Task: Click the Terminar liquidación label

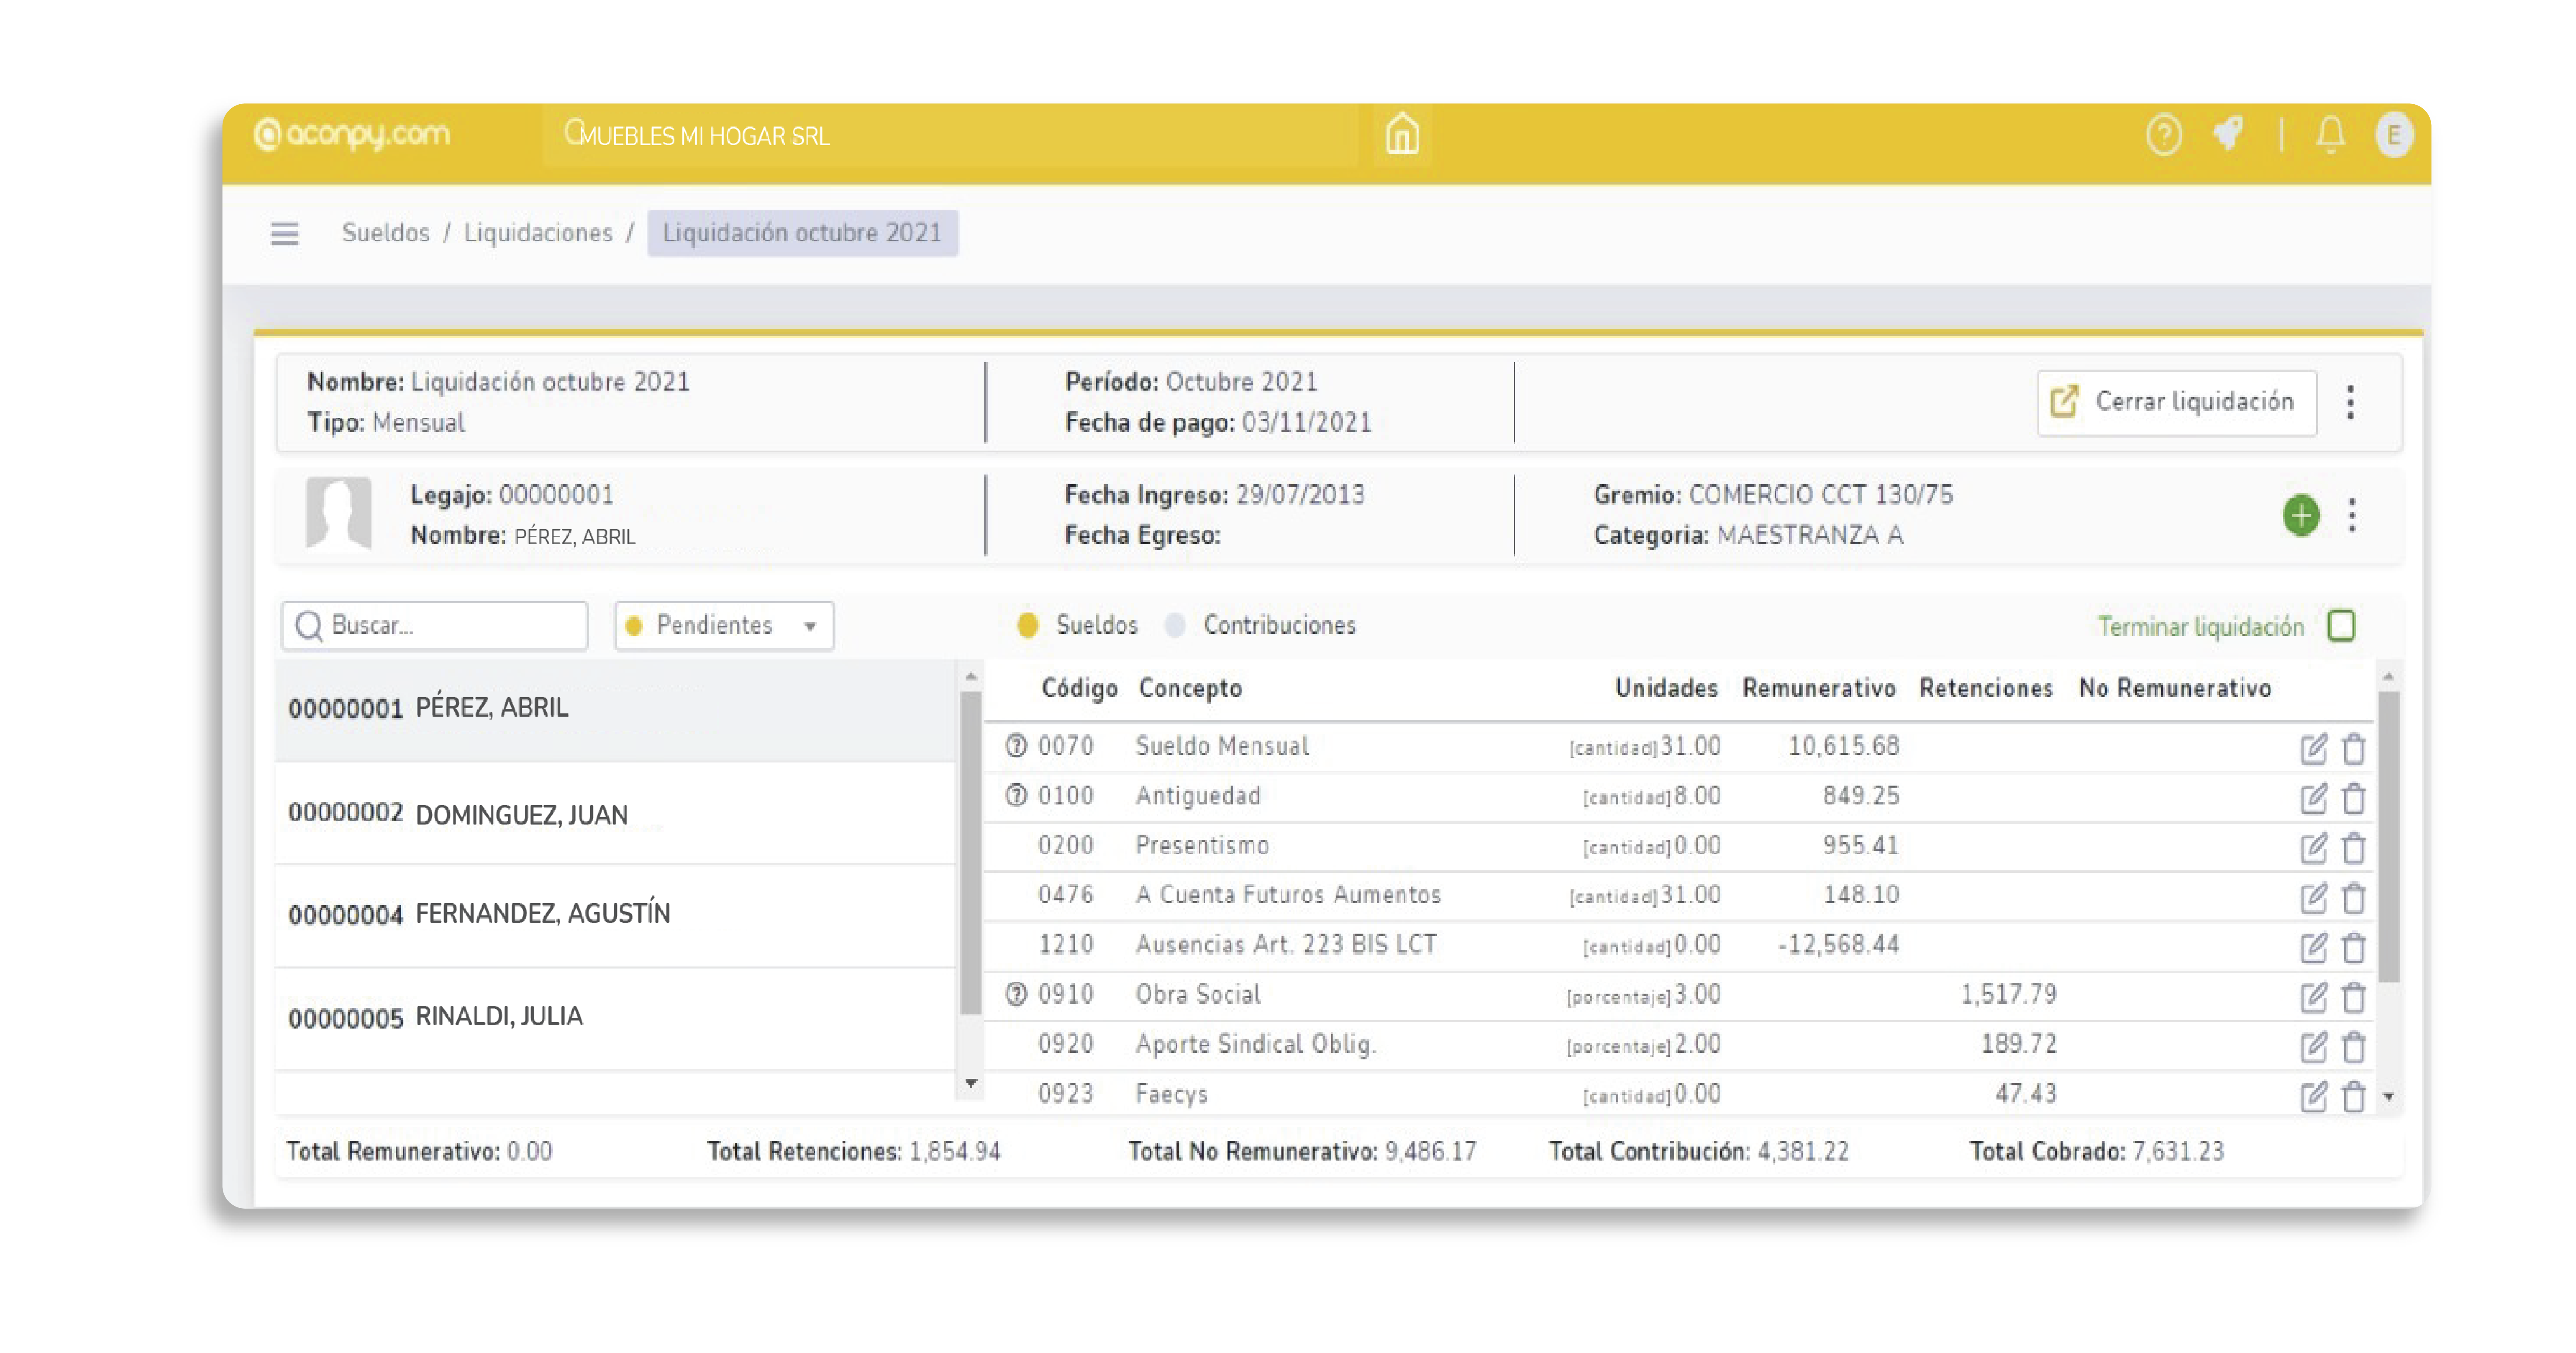Action: 2200,627
